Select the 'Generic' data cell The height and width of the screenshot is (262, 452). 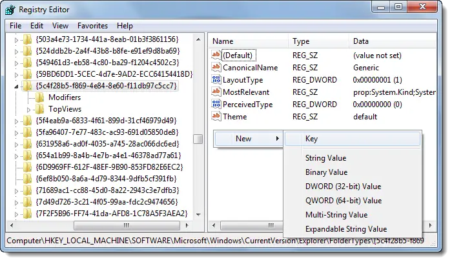coord(366,68)
